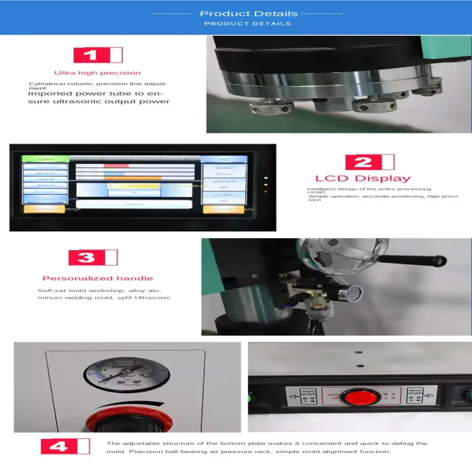
Task: Click the orange progress bar on LCD
Action: pyautogui.click(x=132, y=179)
